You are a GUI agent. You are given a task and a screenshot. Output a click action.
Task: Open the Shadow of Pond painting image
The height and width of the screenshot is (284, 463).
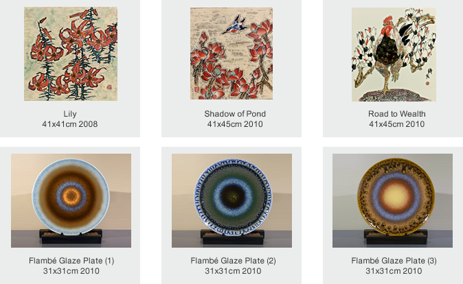231,54
